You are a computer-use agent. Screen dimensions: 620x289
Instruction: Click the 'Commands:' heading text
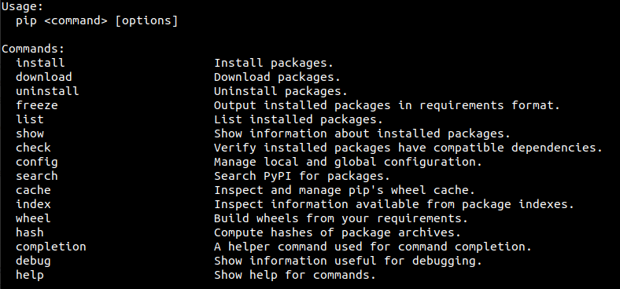coord(33,49)
